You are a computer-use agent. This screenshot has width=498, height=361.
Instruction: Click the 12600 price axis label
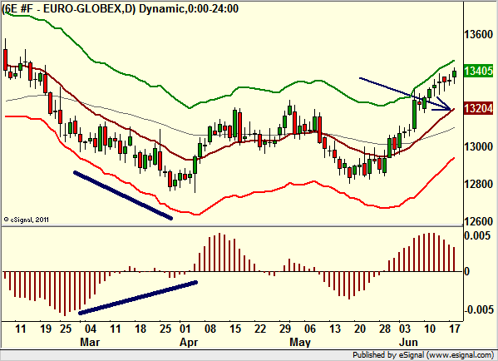[x=479, y=221]
